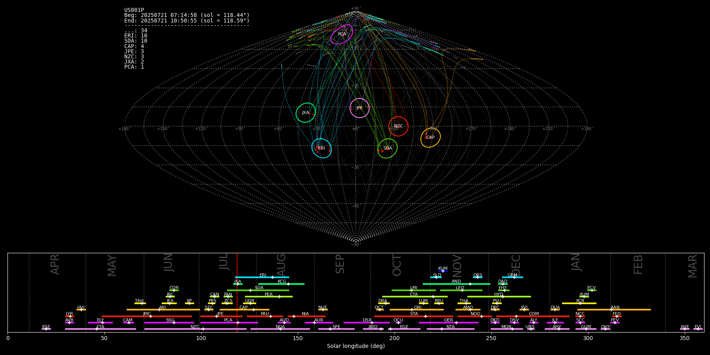Image resolution: width=710 pixels, height=355 pixels.
Task: Click the AAN shower bar
Action: pos(614,310)
